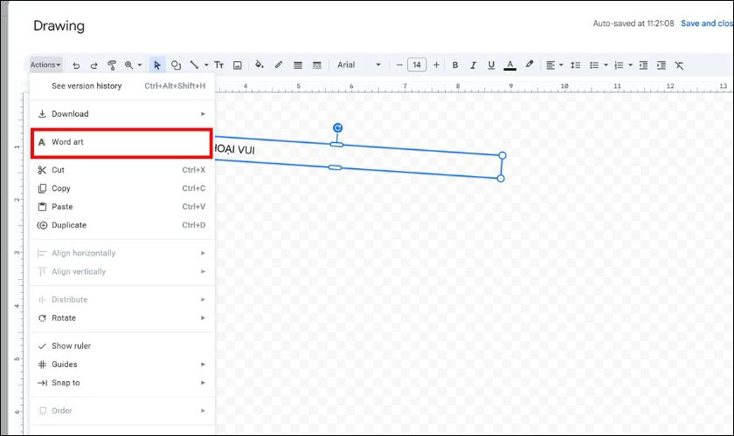Increase font size with plus
This screenshot has width=734, height=436.
(436, 65)
